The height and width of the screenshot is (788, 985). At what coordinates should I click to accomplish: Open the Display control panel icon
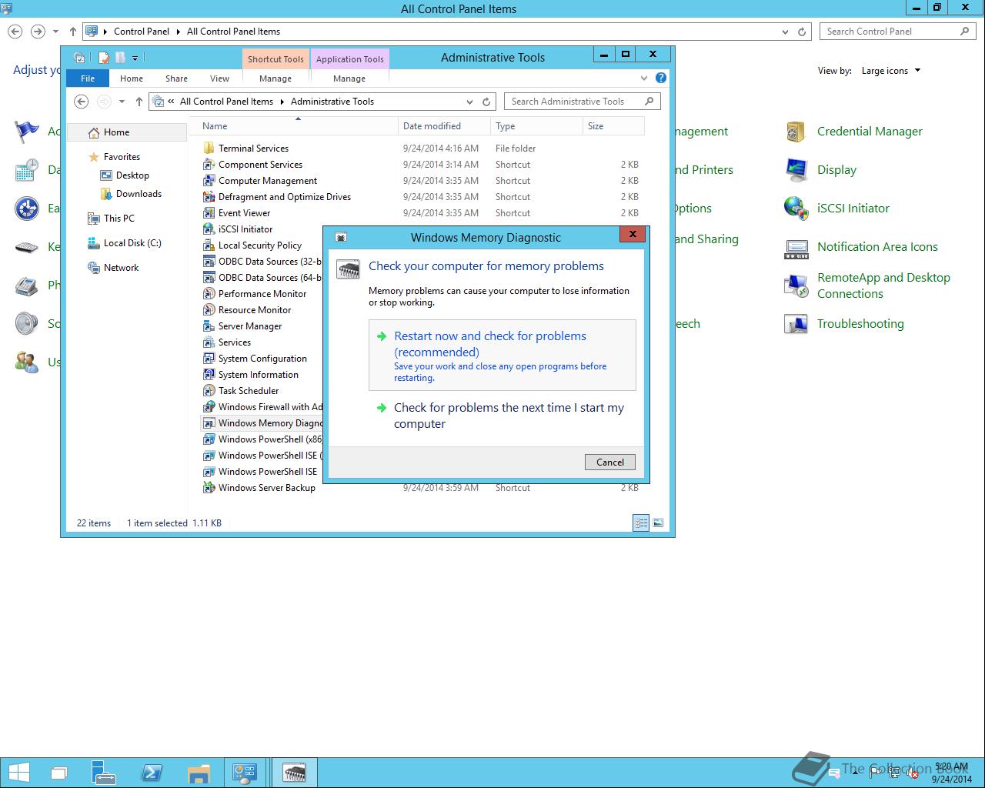pos(796,170)
